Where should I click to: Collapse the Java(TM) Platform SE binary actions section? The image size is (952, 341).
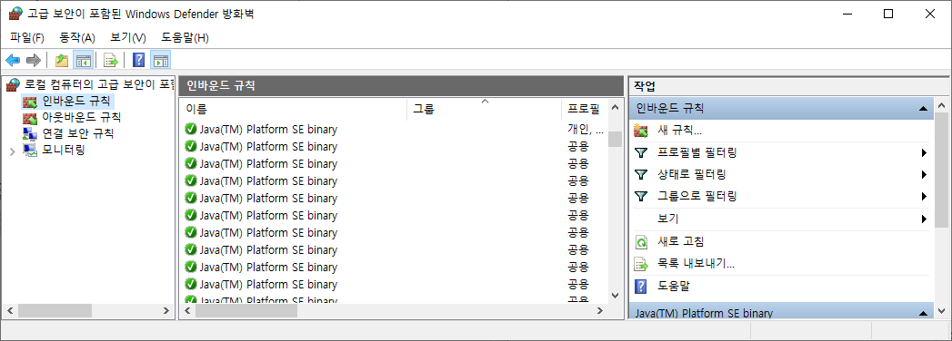click(924, 313)
